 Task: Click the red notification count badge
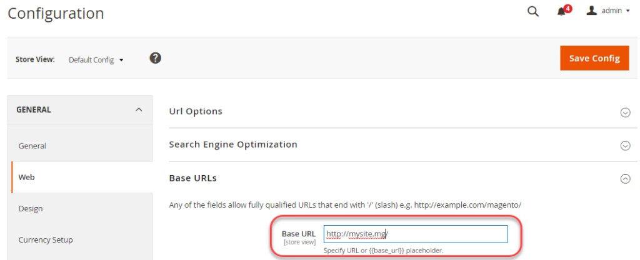point(567,9)
